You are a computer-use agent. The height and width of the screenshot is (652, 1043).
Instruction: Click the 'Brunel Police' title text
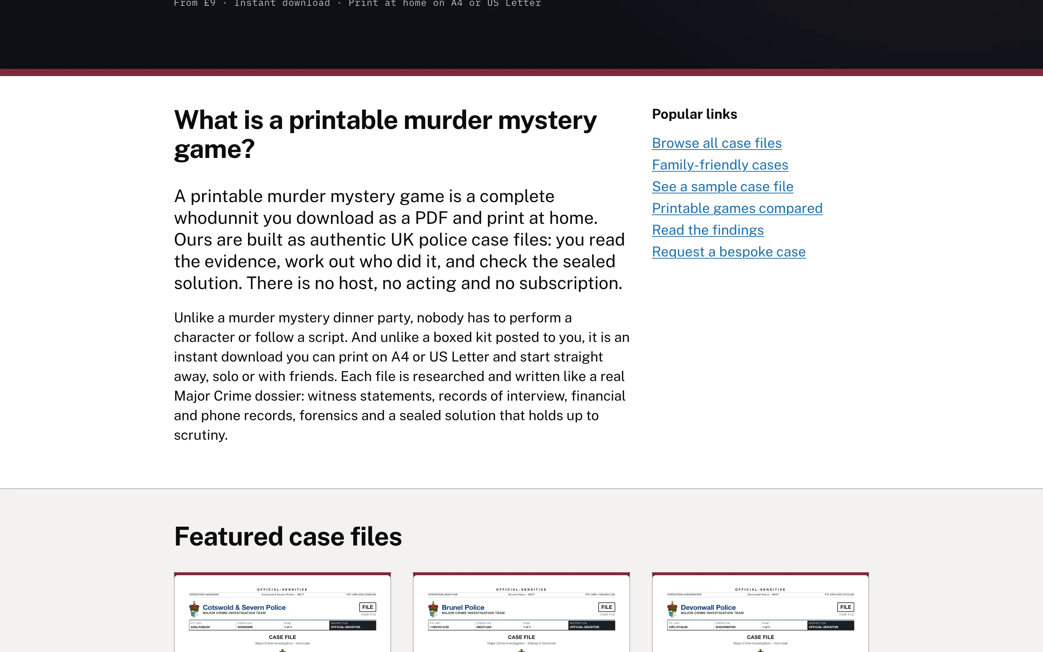[x=463, y=607]
